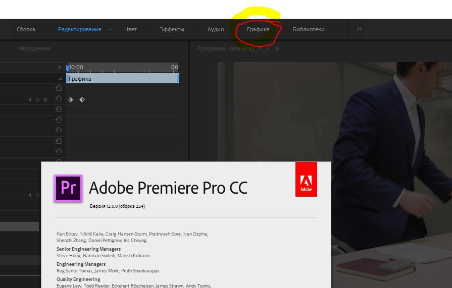
Task: Select the second keyframe diamond
Action: (x=82, y=100)
